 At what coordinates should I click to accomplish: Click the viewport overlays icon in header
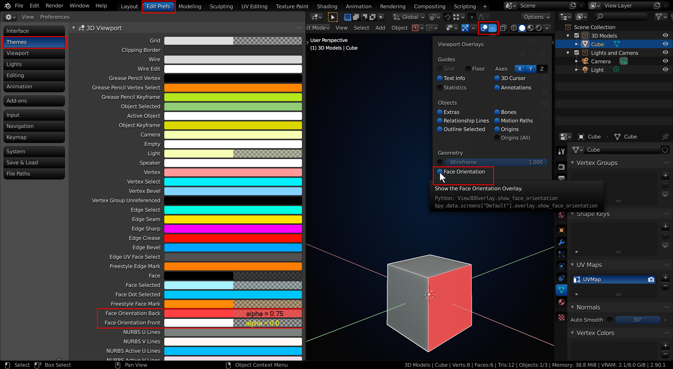(484, 28)
